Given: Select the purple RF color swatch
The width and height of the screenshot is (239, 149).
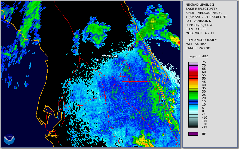Looking at the screenshot, I should coord(193,134).
